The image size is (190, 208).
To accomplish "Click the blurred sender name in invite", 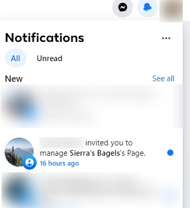I will pos(62,143).
